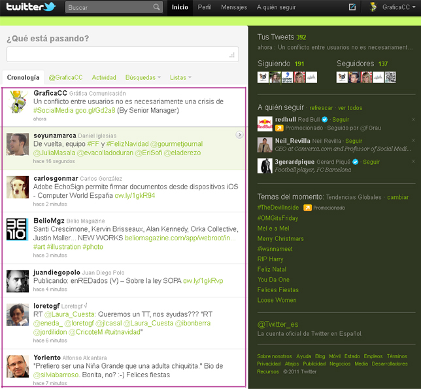Click the search magnifier icon
This screenshot has width=421, height=389.
click(156, 7)
